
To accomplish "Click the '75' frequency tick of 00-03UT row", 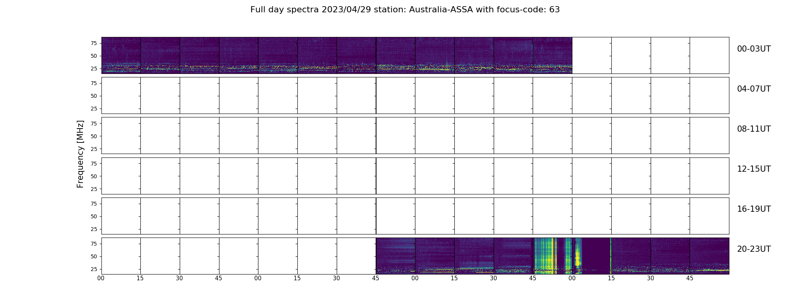I will click(x=94, y=43).
